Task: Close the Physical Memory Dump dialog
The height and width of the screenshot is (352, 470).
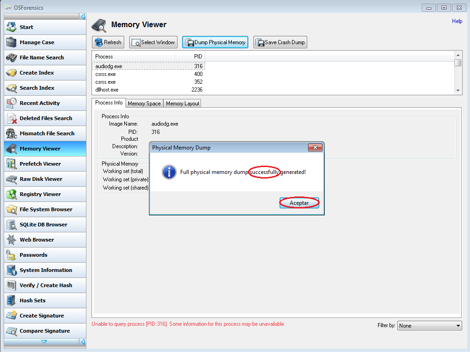Action: click(315, 148)
